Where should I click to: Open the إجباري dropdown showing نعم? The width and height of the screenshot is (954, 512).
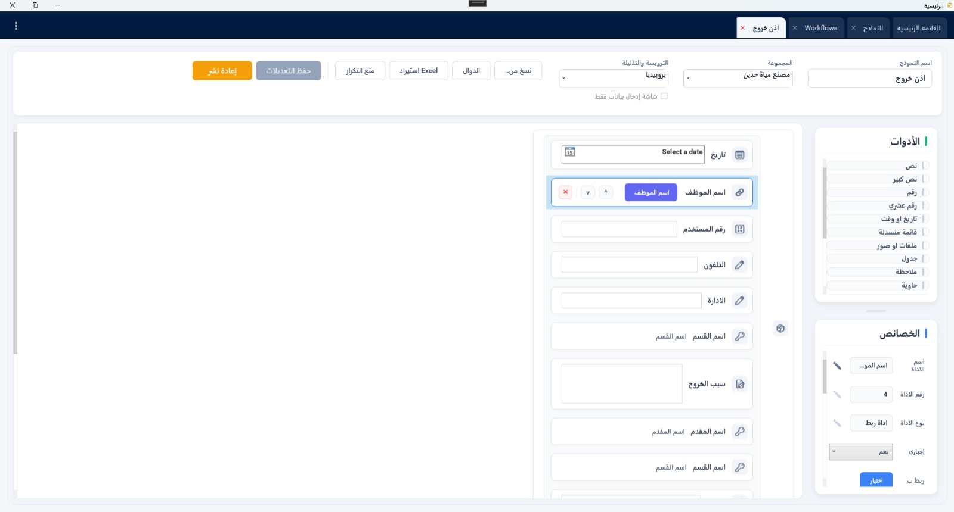861,452
